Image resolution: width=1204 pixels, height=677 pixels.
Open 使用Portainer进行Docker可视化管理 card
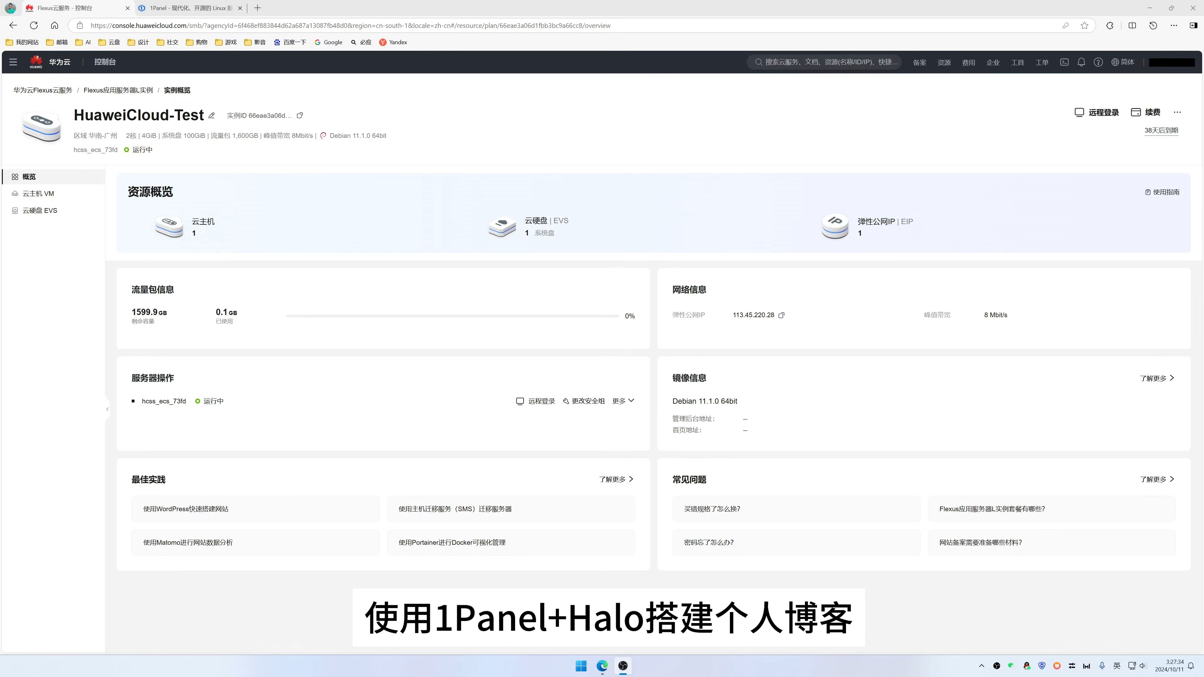[511, 543]
